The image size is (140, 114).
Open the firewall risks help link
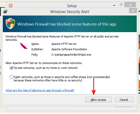pyautogui.click(x=40, y=90)
